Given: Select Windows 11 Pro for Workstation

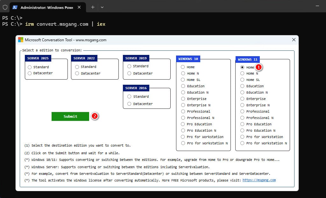Looking at the screenshot, I should tap(262, 137).
